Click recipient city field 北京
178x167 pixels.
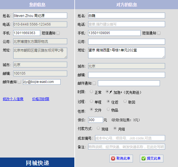[x=127, y=66]
